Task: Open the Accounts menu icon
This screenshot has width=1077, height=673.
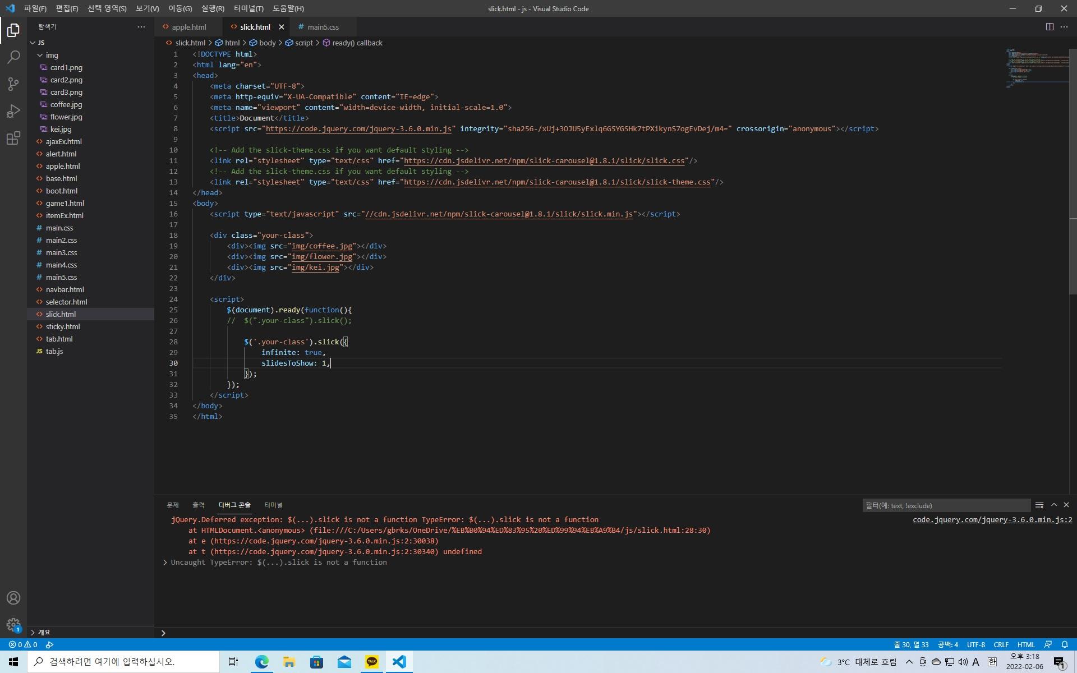Action: (x=13, y=598)
